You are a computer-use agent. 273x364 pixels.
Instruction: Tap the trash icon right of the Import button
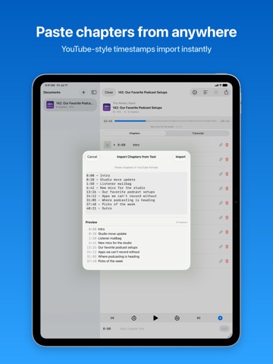(x=227, y=159)
